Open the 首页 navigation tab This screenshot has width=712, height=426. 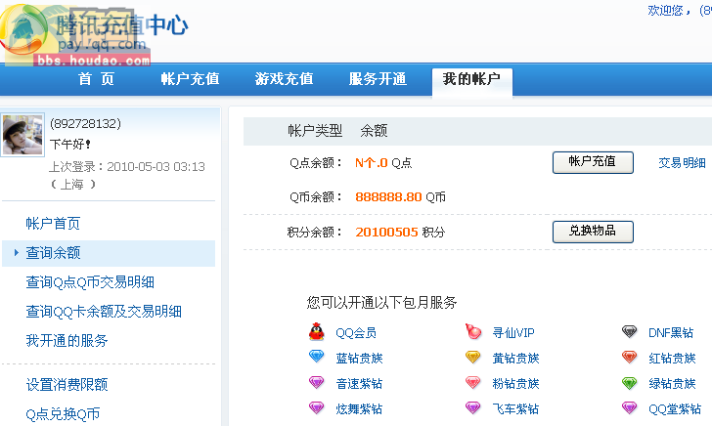point(96,79)
